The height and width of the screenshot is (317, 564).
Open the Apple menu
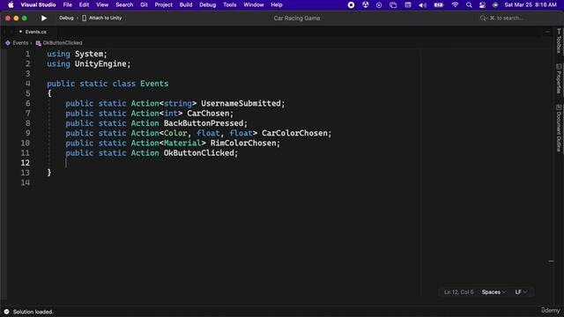pos(11,4)
